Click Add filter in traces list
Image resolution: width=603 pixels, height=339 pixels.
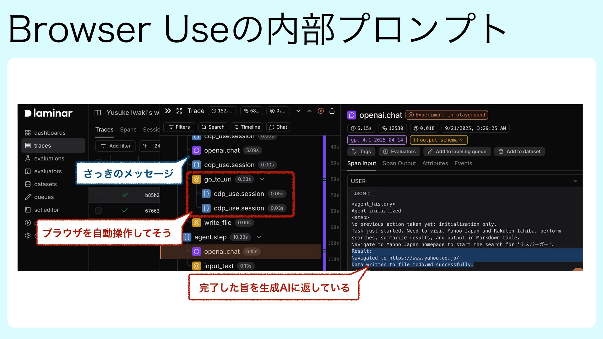[116, 146]
